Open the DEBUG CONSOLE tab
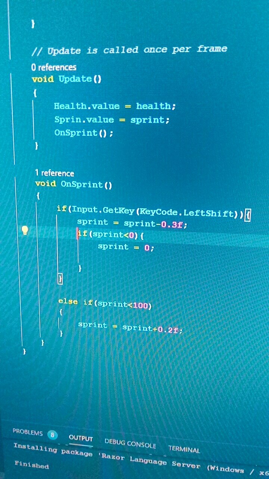Viewport: 269px width, 479px height. point(130,443)
